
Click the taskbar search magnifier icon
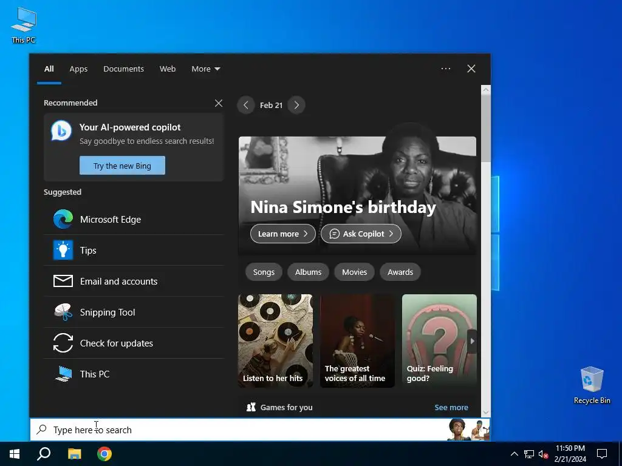click(44, 454)
